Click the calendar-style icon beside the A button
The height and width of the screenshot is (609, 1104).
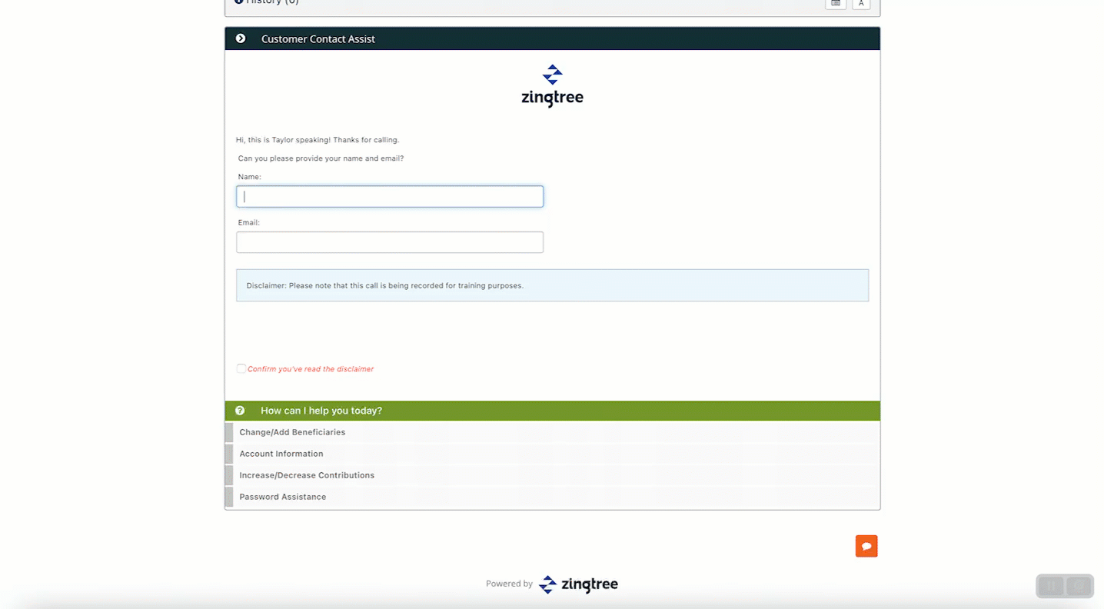point(836,3)
